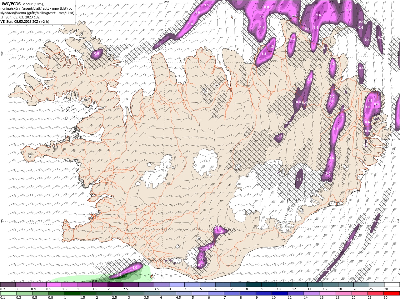Select the 'slydda/snjókoma' description line
The image size is (400, 300).
pyautogui.click(x=37, y=13)
